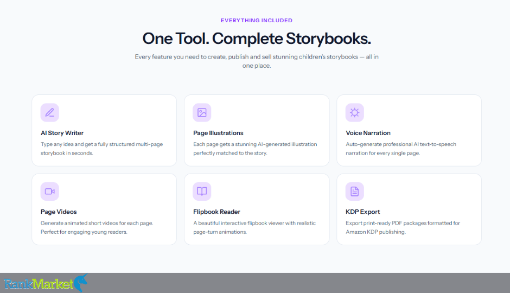Click the KDP Export card description text
This screenshot has width=510, height=293.
coord(403,227)
